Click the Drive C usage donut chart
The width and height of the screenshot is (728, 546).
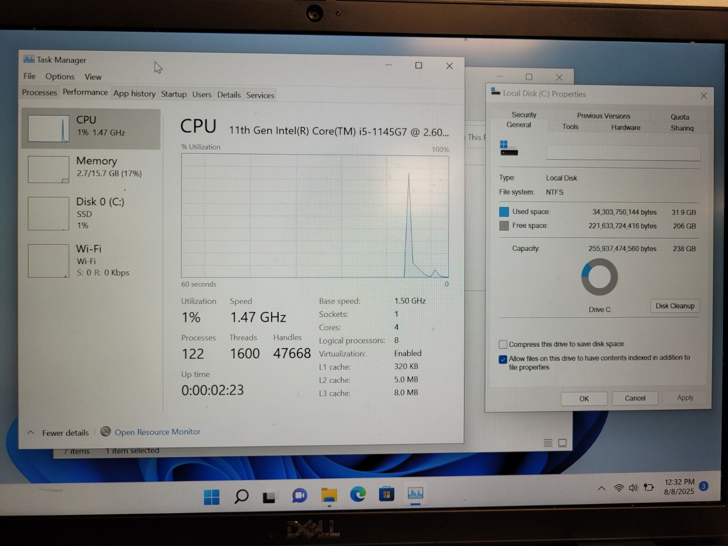coord(599,277)
